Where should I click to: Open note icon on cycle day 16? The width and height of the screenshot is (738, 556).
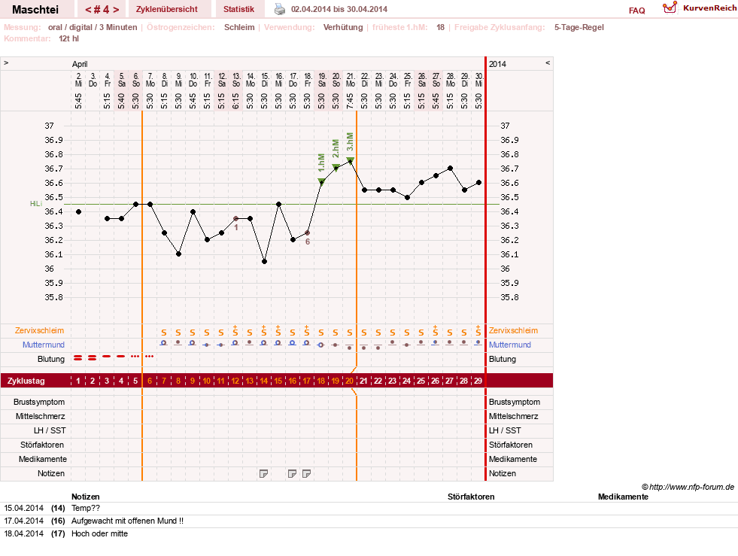coord(293,473)
